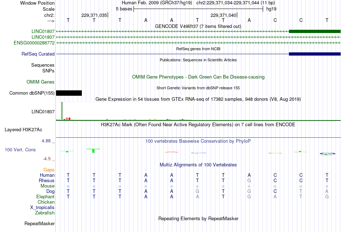Click the 'chr2:' ruler label
The width and height of the screenshot is (341, 232).
(x=50, y=15)
